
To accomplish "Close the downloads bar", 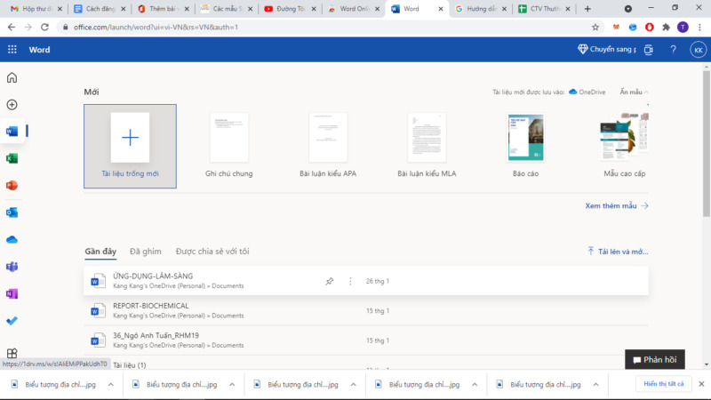I will tap(701, 384).
